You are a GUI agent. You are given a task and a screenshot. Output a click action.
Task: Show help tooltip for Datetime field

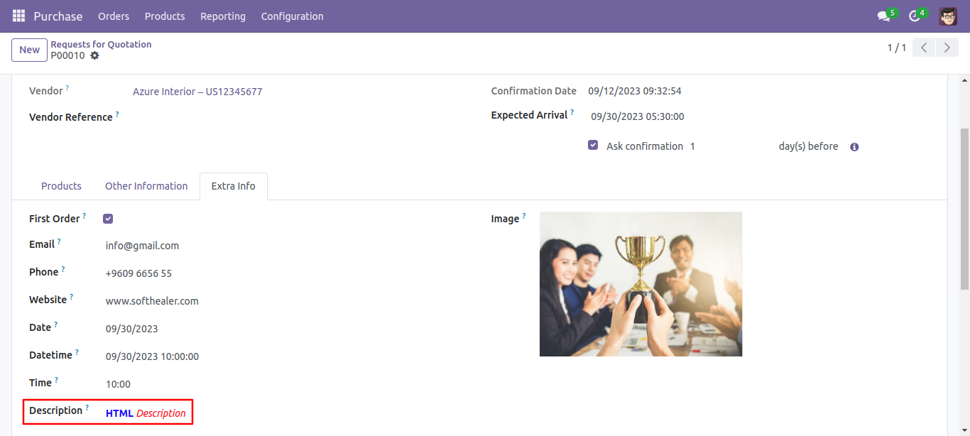tap(77, 352)
